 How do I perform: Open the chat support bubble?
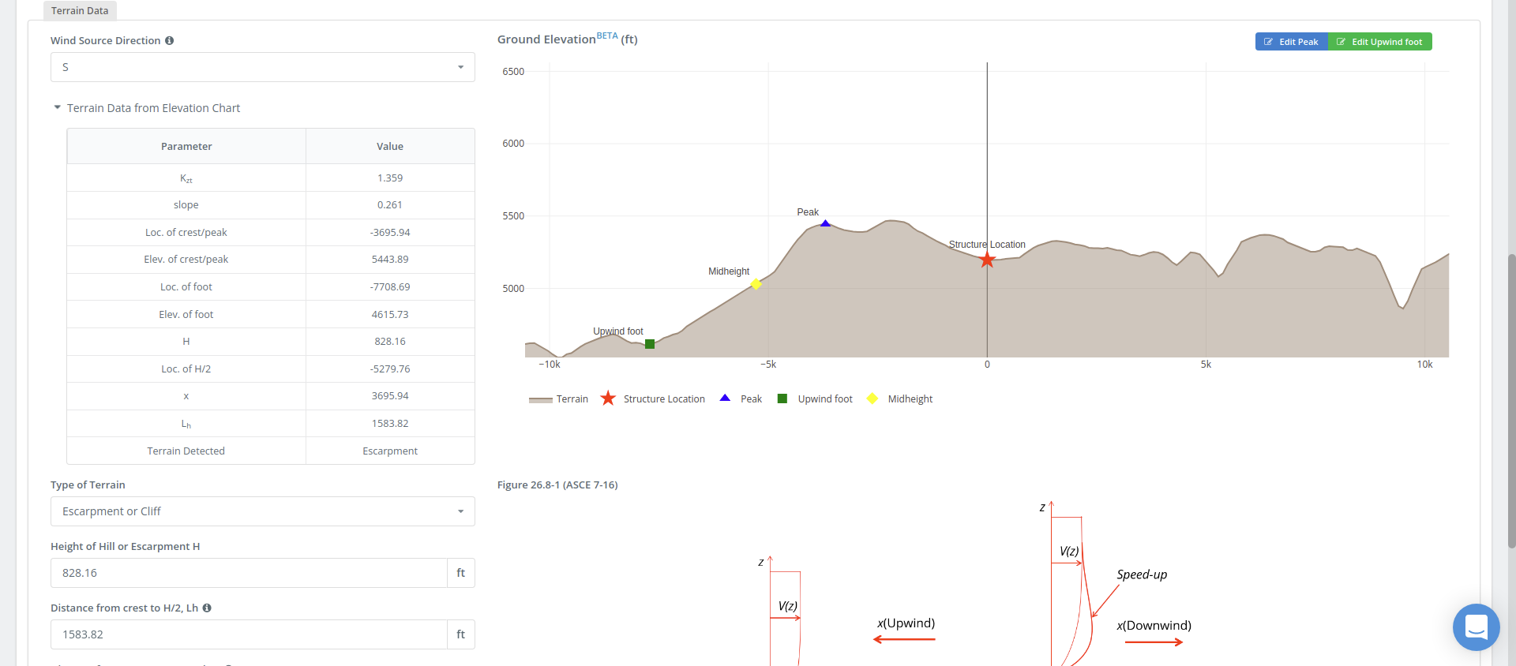point(1476,627)
